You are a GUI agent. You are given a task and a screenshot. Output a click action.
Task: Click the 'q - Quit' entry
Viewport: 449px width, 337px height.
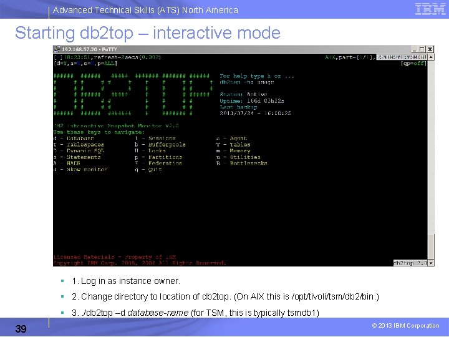148,169
